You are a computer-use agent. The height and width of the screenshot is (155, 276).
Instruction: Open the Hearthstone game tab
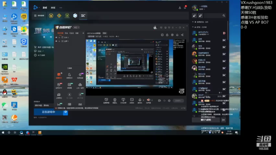[59, 15]
